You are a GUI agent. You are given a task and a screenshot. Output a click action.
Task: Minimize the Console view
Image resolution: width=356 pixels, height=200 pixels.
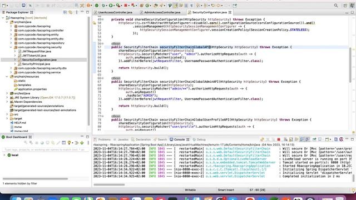[347, 139]
